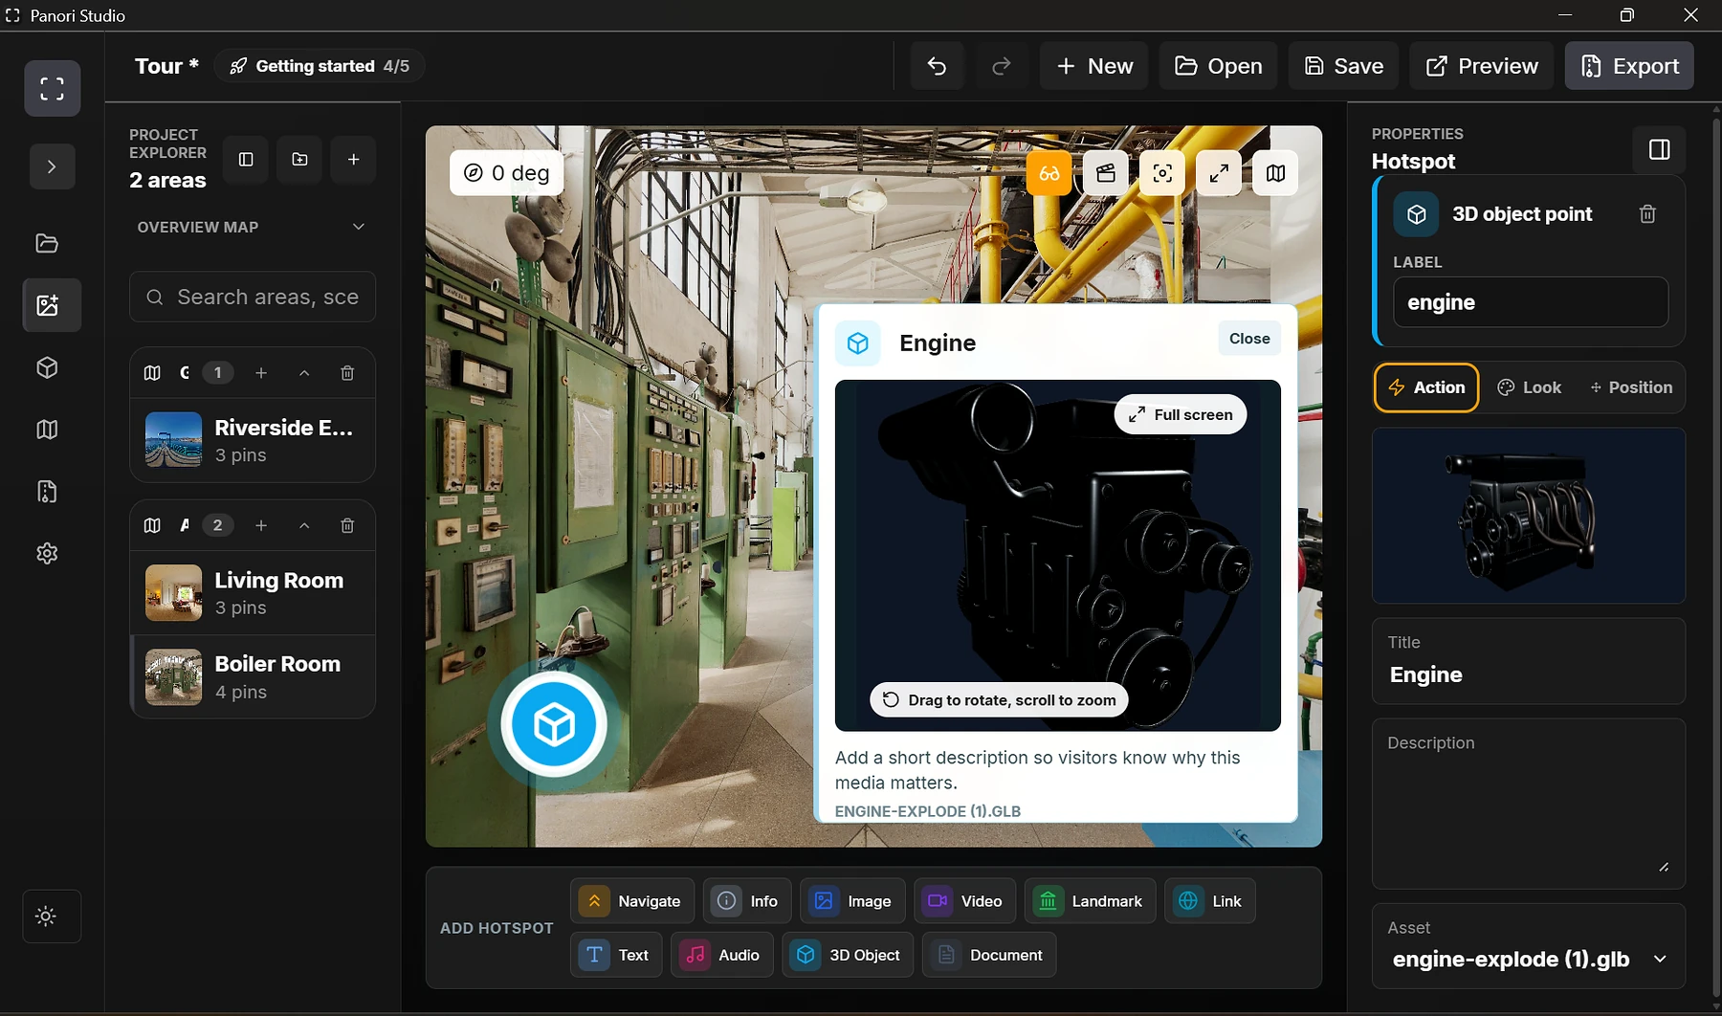Click the redo arrow button
The width and height of the screenshot is (1722, 1016).
(x=1002, y=66)
